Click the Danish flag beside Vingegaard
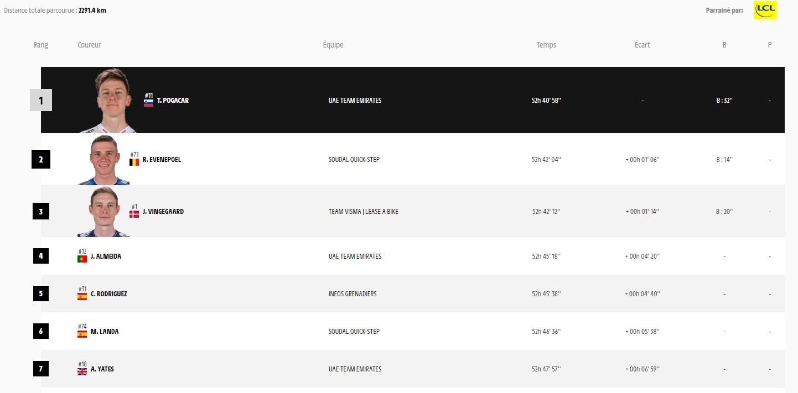Viewport: 798px width, 393px height. pyautogui.click(x=134, y=214)
